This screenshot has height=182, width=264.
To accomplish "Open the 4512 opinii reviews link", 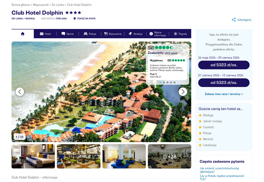I will point(171,53).
